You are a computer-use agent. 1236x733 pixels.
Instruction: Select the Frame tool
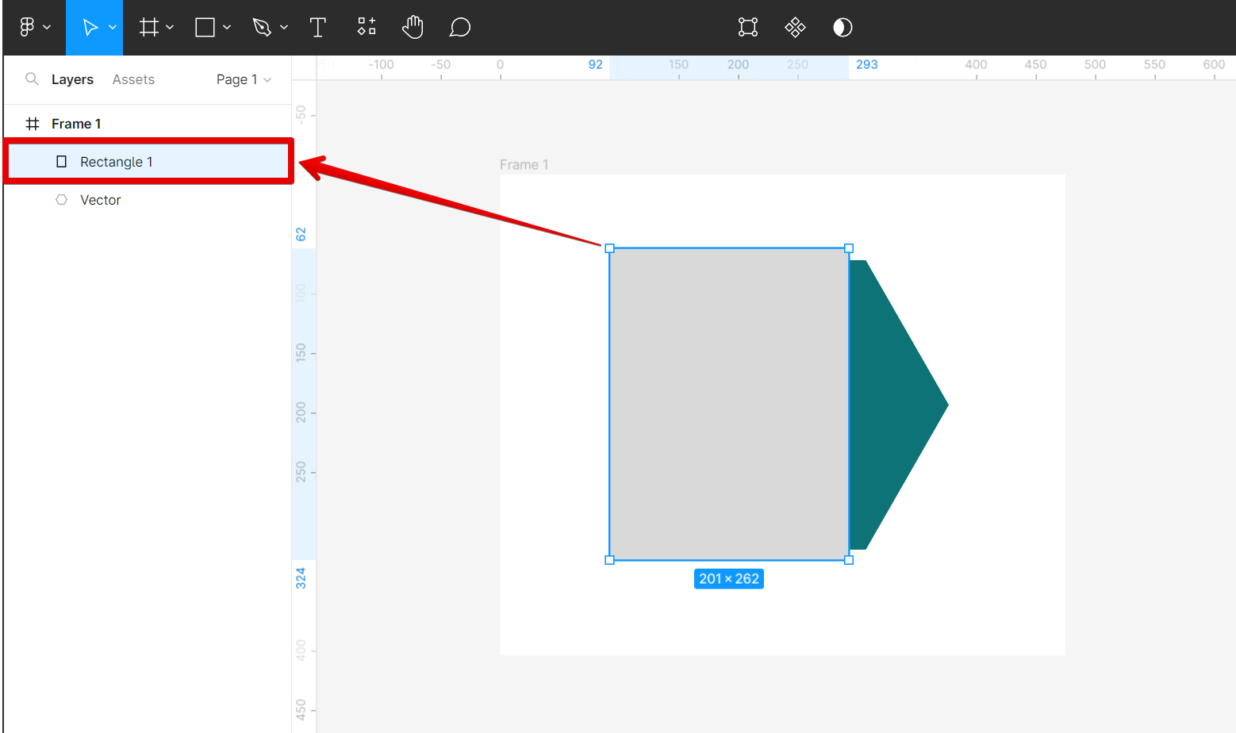[x=148, y=28]
